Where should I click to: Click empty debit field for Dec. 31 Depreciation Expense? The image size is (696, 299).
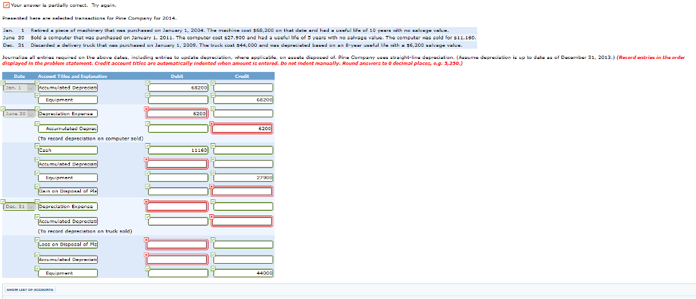coord(177,206)
